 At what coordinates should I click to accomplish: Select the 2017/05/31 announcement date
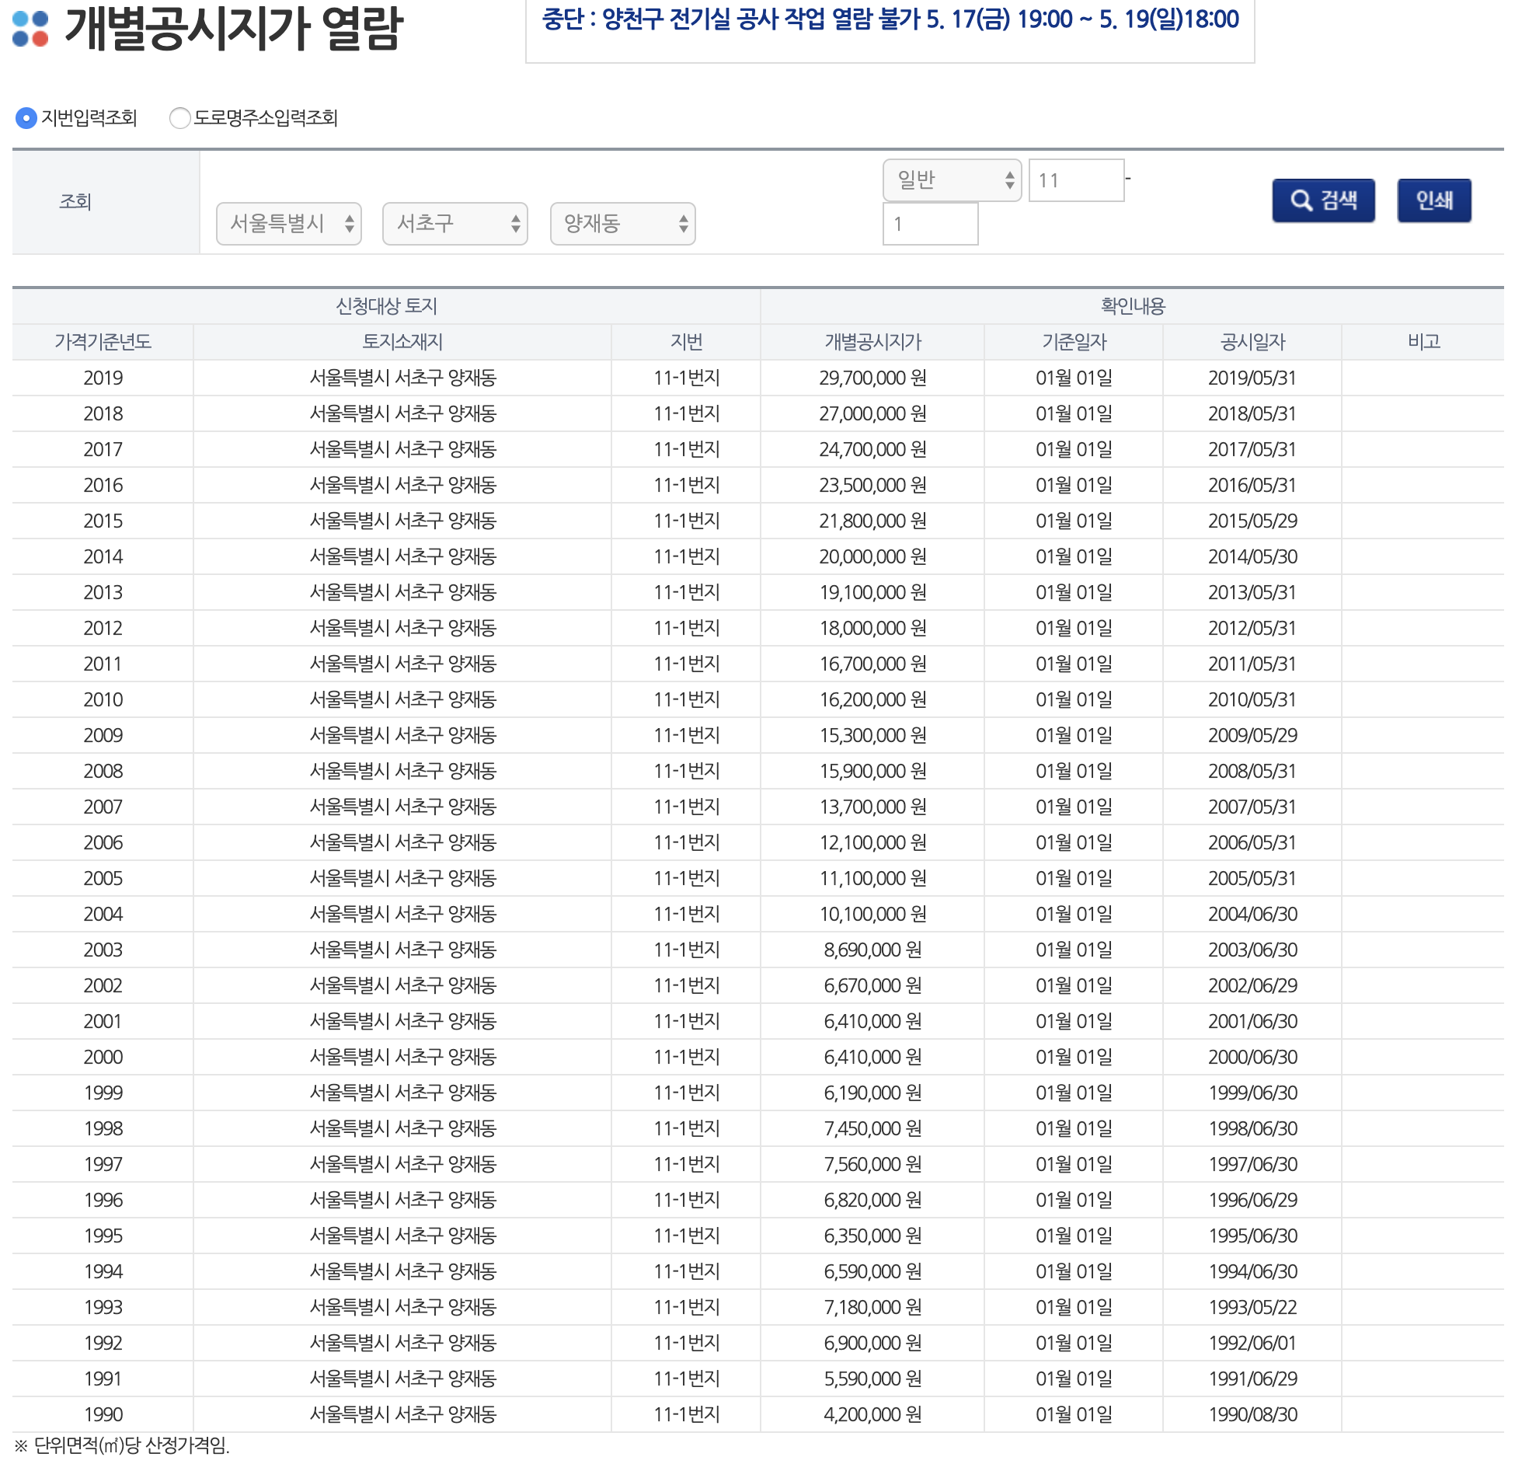[1252, 449]
